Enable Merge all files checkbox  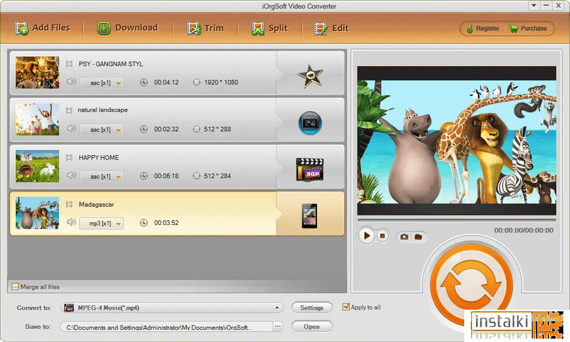(x=15, y=287)
